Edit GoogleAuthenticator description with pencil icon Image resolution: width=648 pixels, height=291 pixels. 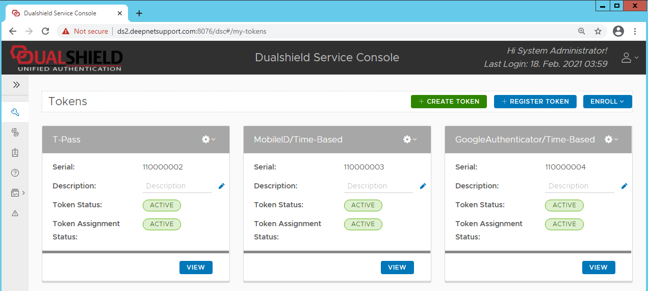click(624, 186)
